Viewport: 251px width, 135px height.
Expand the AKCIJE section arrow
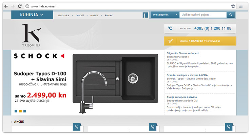[x=12, y=122]
